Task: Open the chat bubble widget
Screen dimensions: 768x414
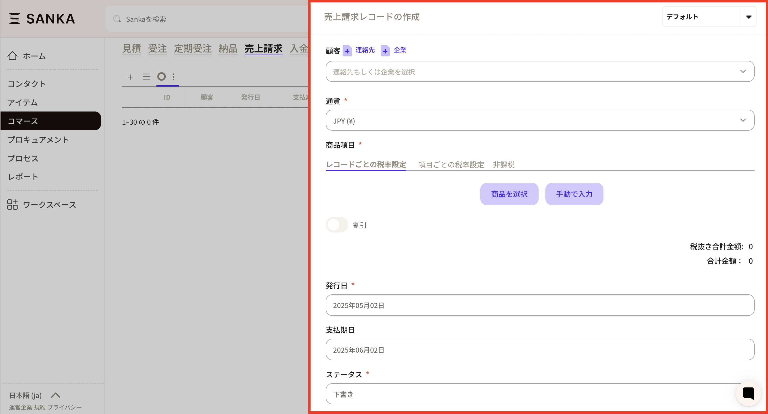Action: pos(748,394)
